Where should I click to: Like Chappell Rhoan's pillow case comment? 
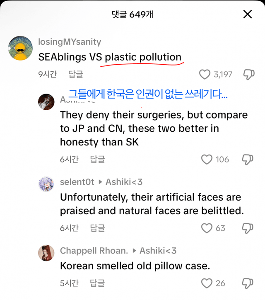click(206, 283)
